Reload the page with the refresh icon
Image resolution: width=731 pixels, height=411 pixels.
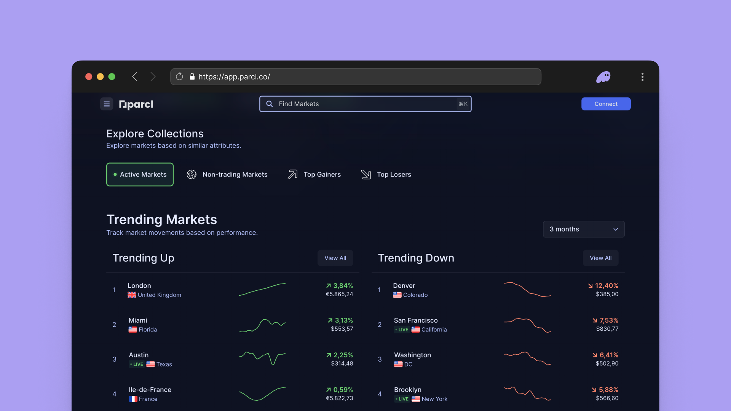(179, 77)
